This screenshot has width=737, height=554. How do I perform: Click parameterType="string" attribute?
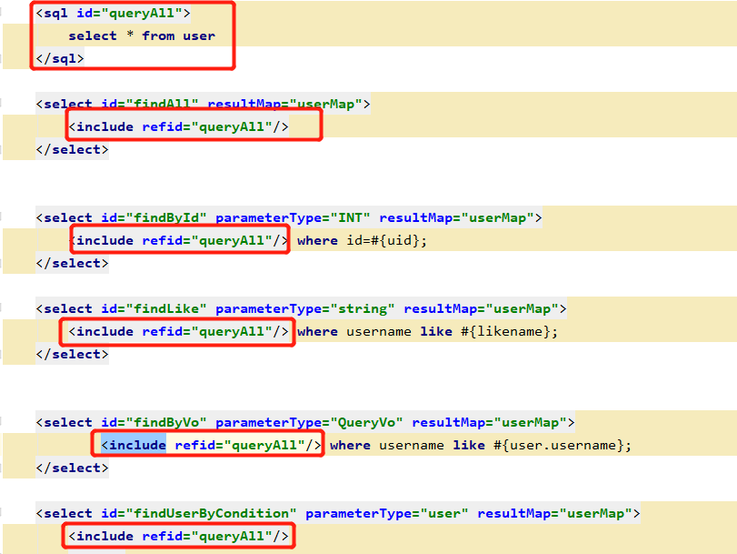coord(305,308)
